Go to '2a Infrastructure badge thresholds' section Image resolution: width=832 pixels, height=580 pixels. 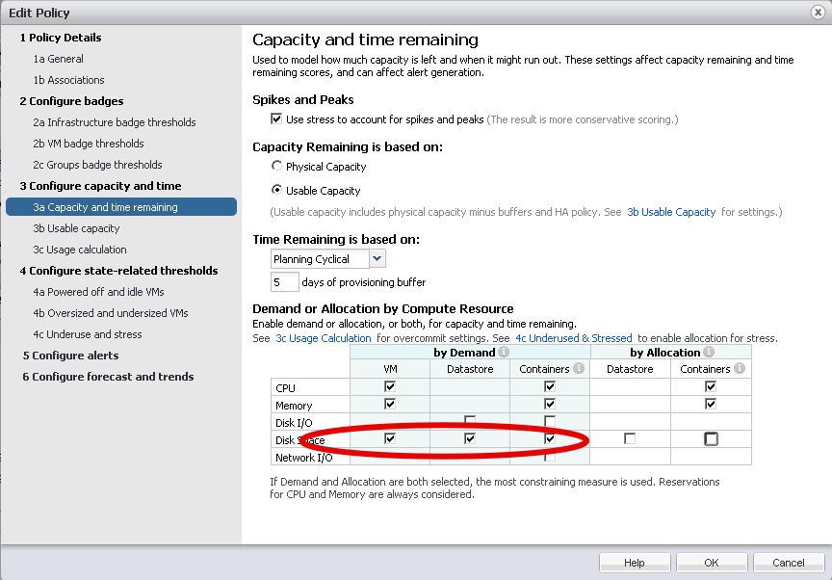tap(114, 122)
